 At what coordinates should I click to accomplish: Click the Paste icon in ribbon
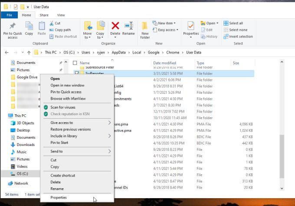click(x=42, y=26)
